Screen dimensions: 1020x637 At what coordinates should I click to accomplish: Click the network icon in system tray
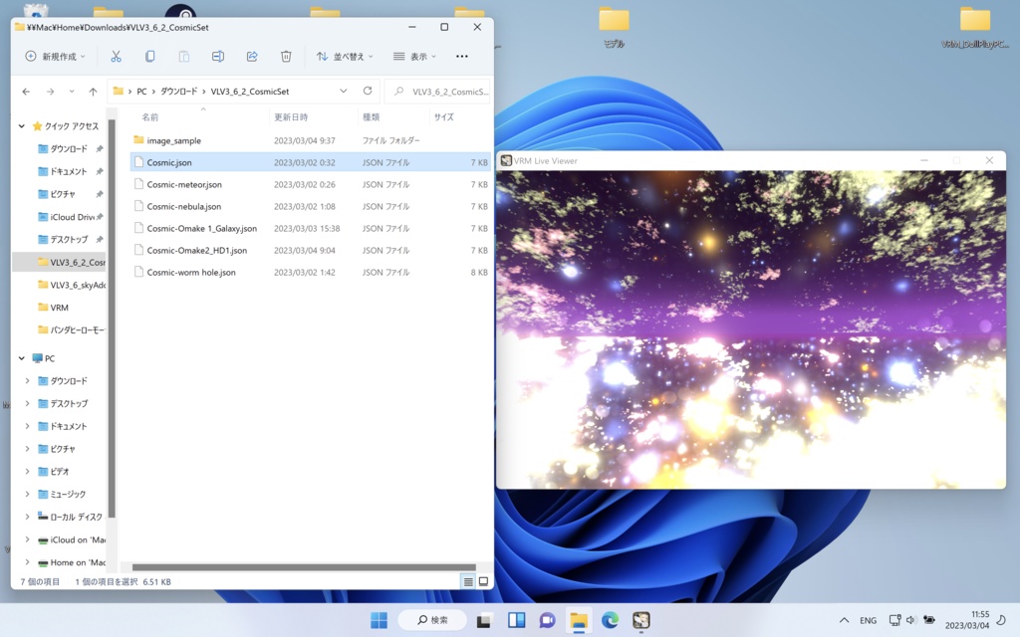tap(895, 620)
